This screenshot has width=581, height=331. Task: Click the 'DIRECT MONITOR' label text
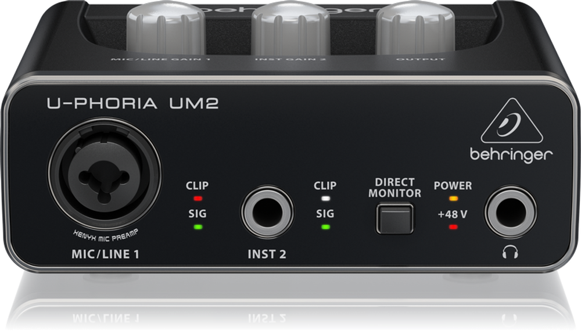click(394, 188)
